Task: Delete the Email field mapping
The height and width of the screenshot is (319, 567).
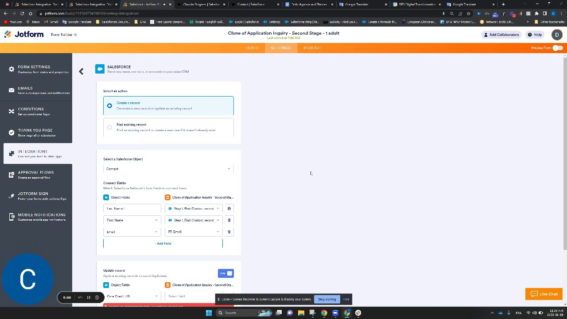Action: click(229, 232)
